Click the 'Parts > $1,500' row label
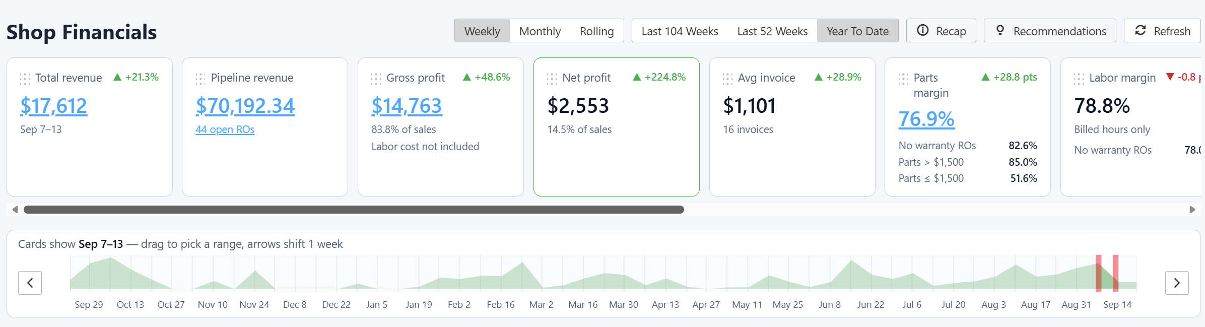Screen dimensions: 1205x327 (931, 162)
